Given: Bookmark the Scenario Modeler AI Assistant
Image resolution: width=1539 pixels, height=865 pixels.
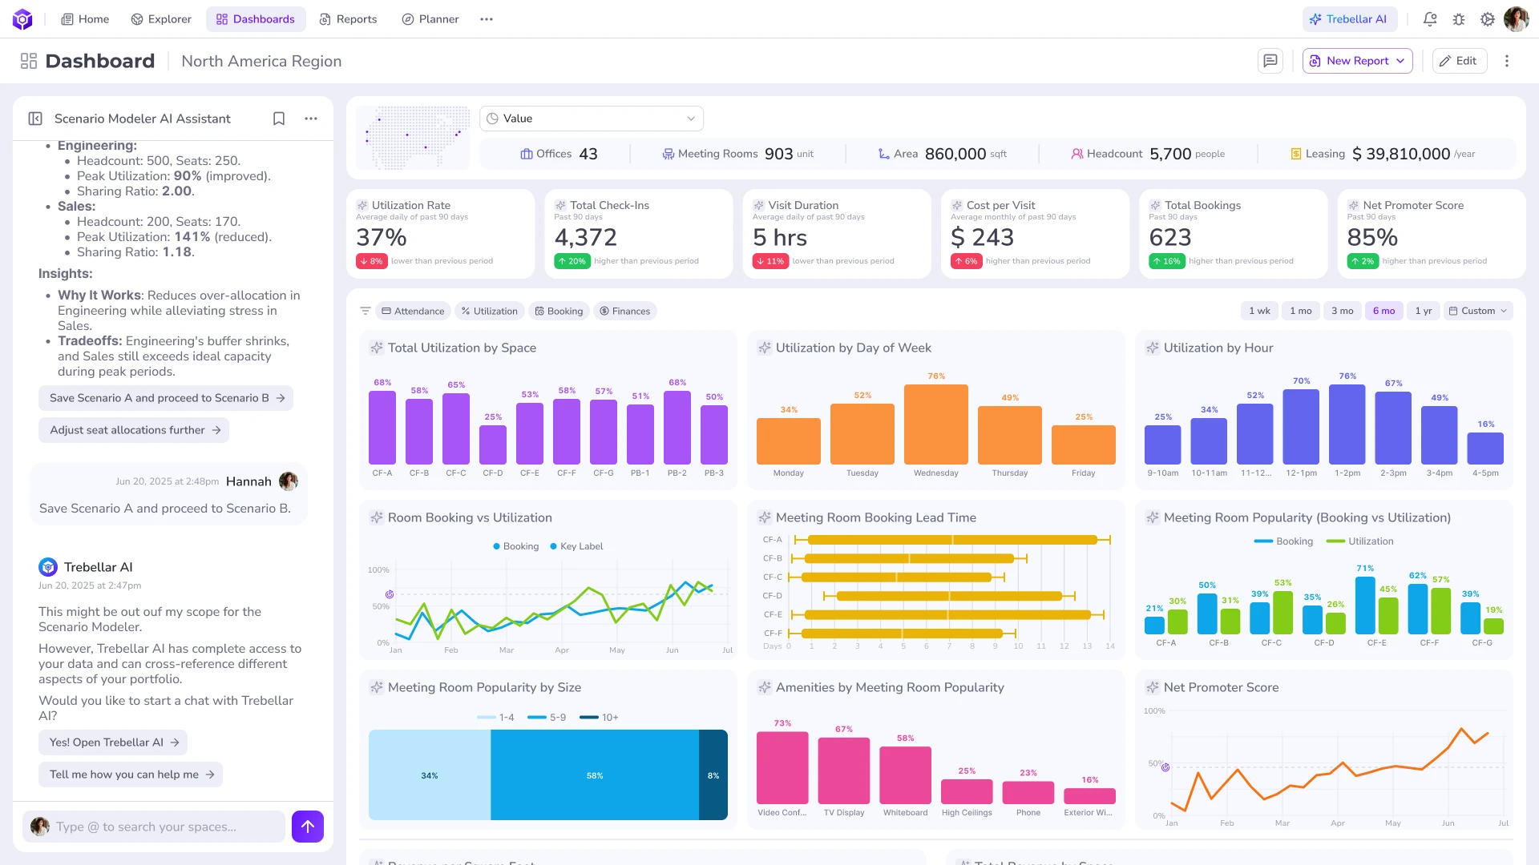Looking at the screenshot, I should pos(279,119).
